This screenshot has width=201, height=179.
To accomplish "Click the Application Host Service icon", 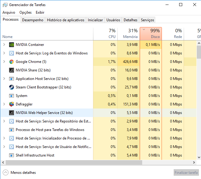I will coord(12,79).
